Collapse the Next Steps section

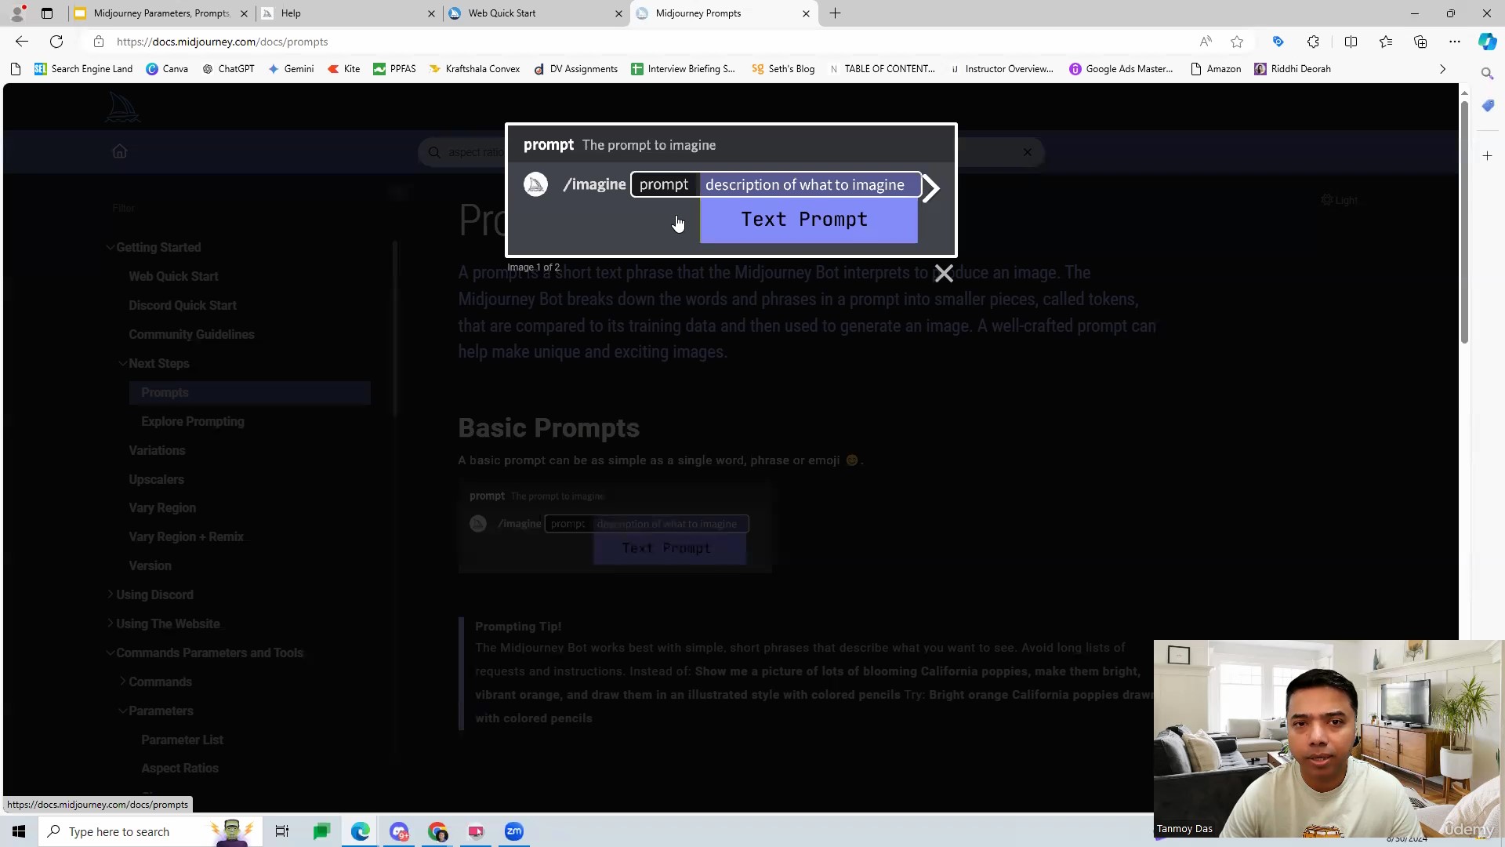tap(123, 363)
